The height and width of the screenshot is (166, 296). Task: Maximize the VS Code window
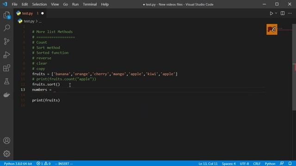click(x=277, y=4)
